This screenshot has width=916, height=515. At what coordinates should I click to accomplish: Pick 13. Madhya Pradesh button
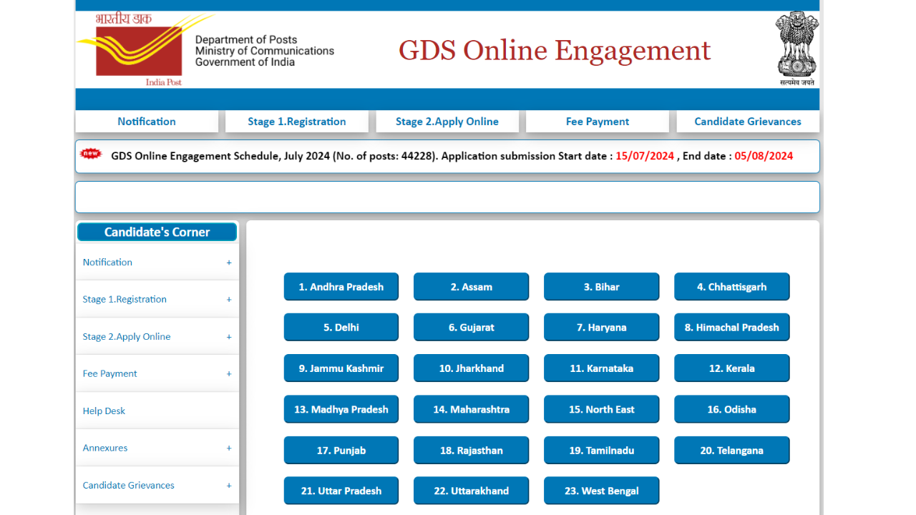pos(341,409)
